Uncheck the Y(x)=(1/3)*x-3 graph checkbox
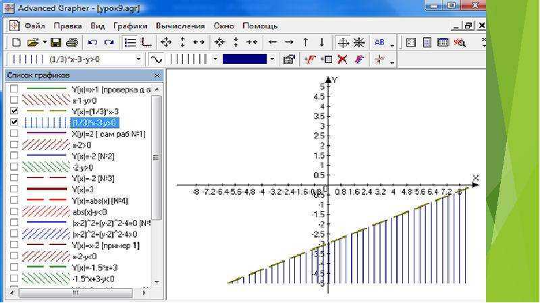 click(13, 111)
